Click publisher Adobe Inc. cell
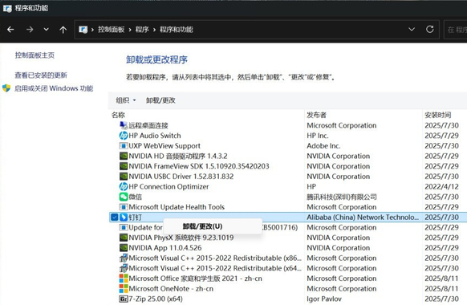 [x=323, y=145]
